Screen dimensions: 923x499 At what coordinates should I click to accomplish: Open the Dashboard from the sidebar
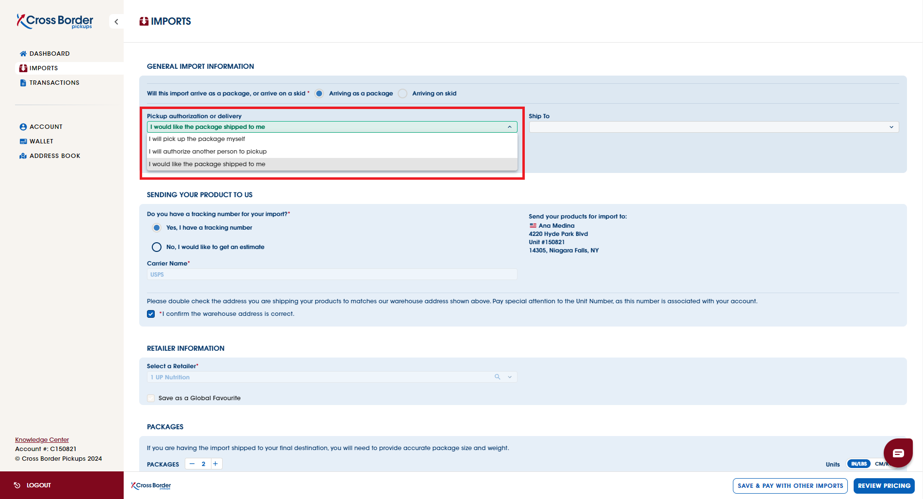[x=49, y=54]
